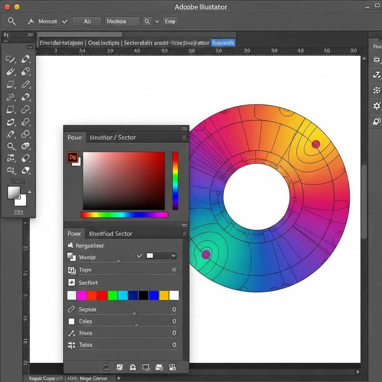This screenshot has height=382, width=382.
Task: Switch to the OneLinctigto tab
Action: coord(104,43)
